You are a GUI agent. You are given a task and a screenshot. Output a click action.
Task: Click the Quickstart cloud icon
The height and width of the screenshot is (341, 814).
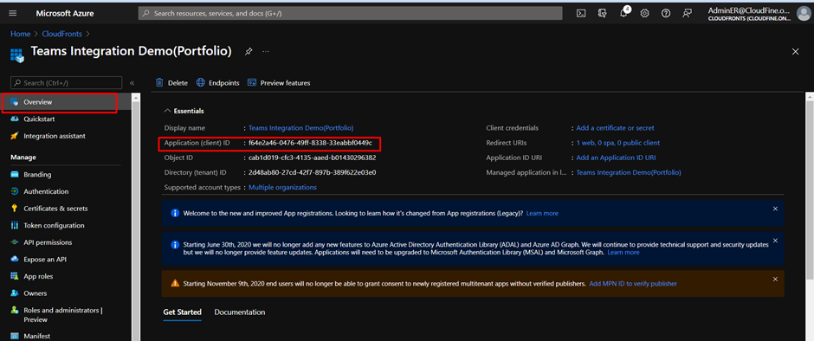(15, 119)
